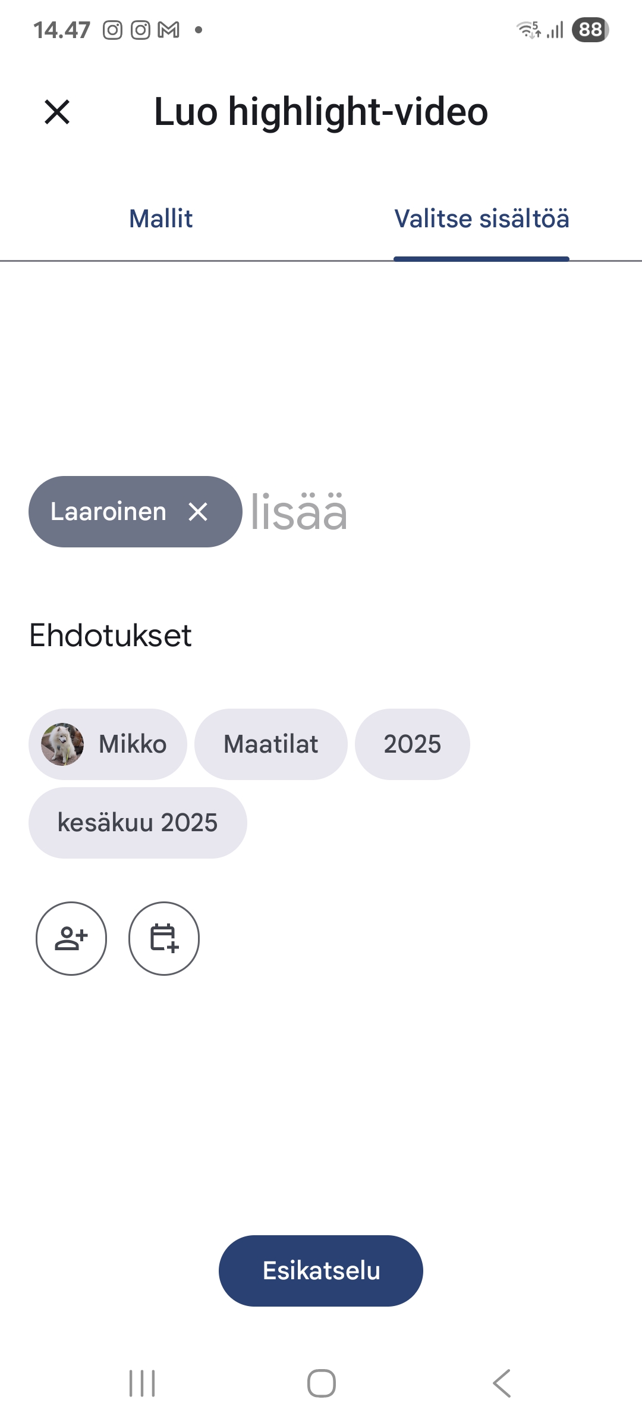Close the highlight video creator
This screenshot has height=1428, width=642.
57,112
